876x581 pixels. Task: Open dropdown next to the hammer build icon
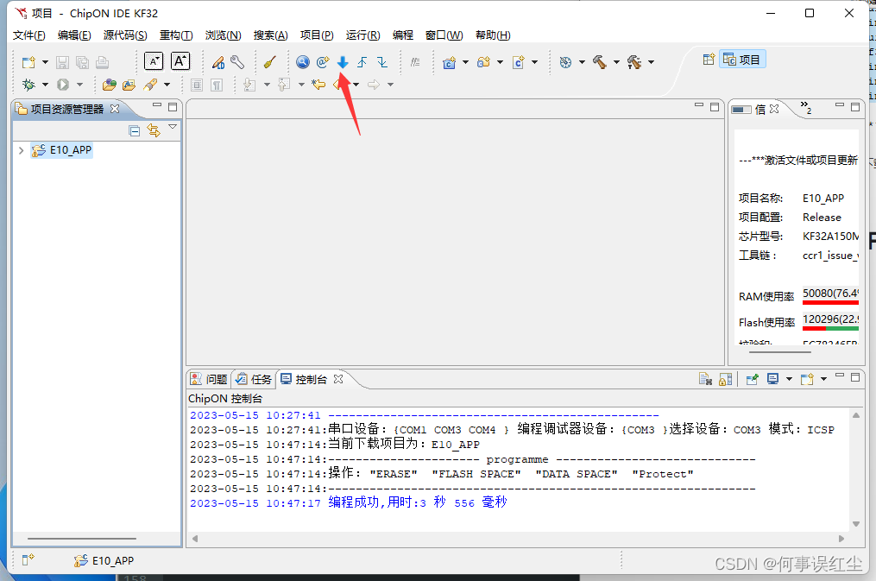pyautogui.click(x=617, y=62)
